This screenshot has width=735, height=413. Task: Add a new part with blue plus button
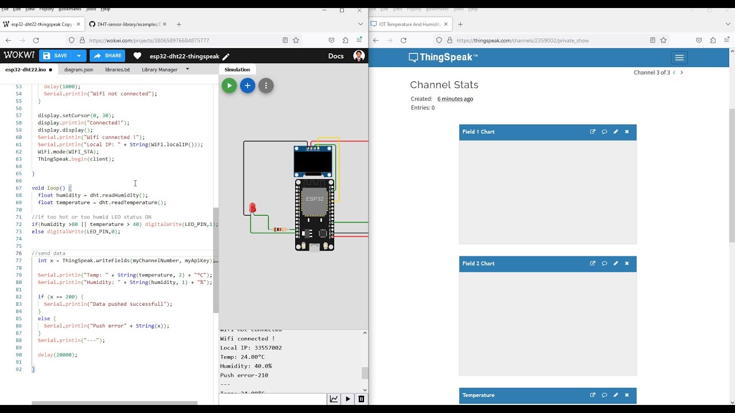click(x=247, y=85)
